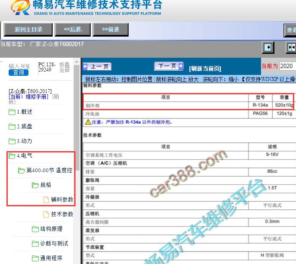Return to main directory via 返回主目录

tap(28, 30)
